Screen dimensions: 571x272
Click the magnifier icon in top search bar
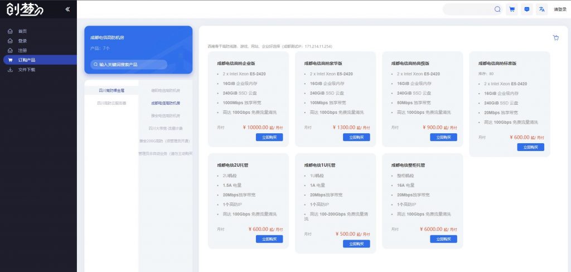(x=497, y=9)
